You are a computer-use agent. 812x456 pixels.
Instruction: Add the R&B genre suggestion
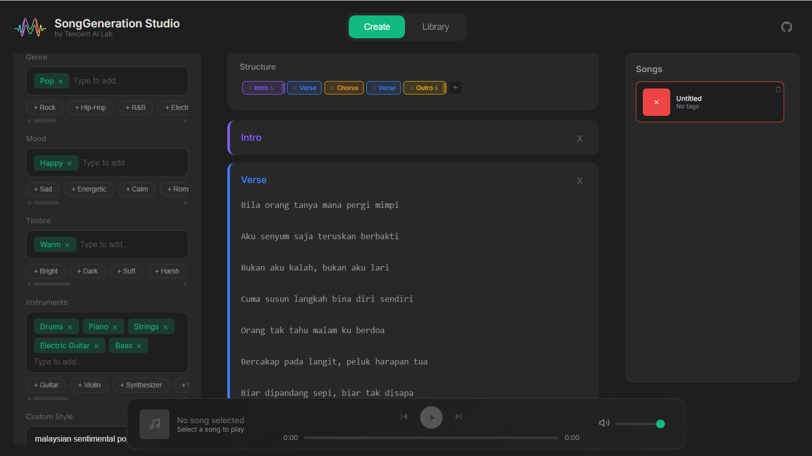(135, 107)
